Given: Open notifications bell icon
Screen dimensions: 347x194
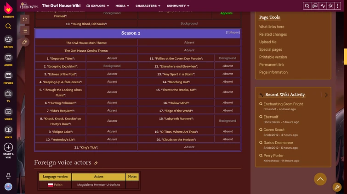Looking at the screenshot, I should click(8, 176).
